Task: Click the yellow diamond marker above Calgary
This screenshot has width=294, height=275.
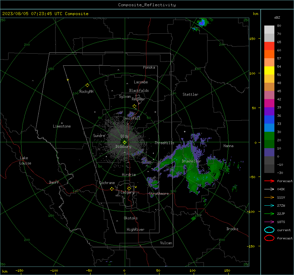Action: click(x=129, y=188)
